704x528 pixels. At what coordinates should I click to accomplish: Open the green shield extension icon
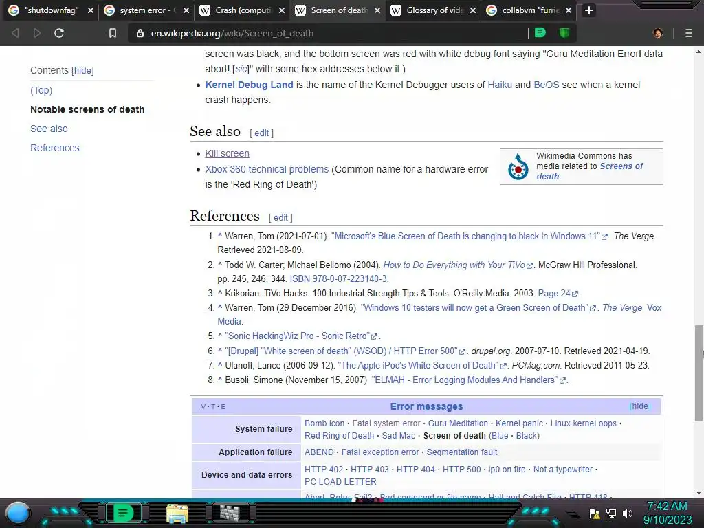click(564, 33)
